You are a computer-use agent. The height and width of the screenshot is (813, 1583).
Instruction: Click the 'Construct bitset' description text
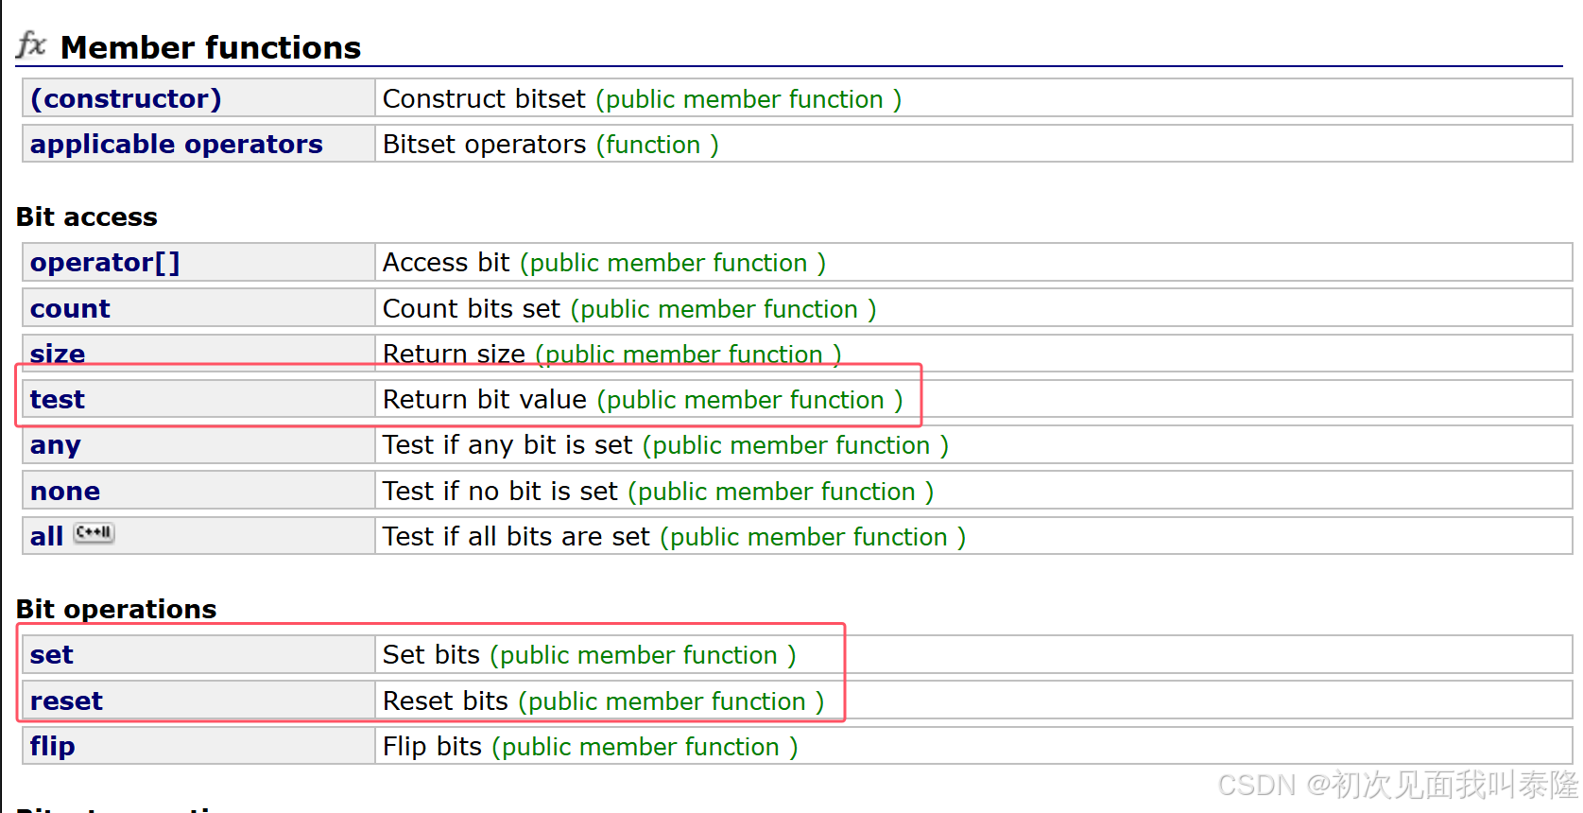click(x=484, y=98)
